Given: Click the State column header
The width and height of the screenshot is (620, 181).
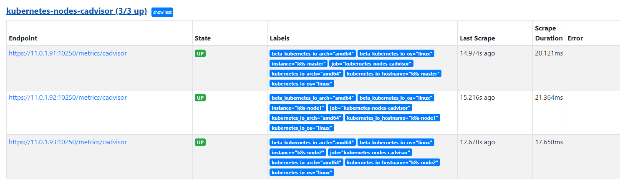Looking at the screenshot, I should (x=203, y=38).
